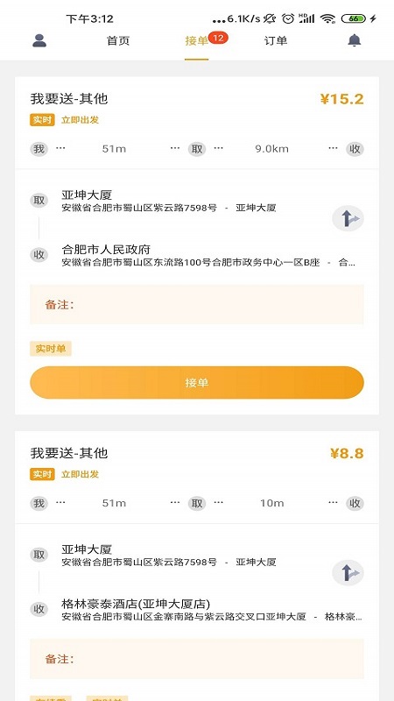Open the user profile icon
Screen dimensions: 394x701
(39, 40)
